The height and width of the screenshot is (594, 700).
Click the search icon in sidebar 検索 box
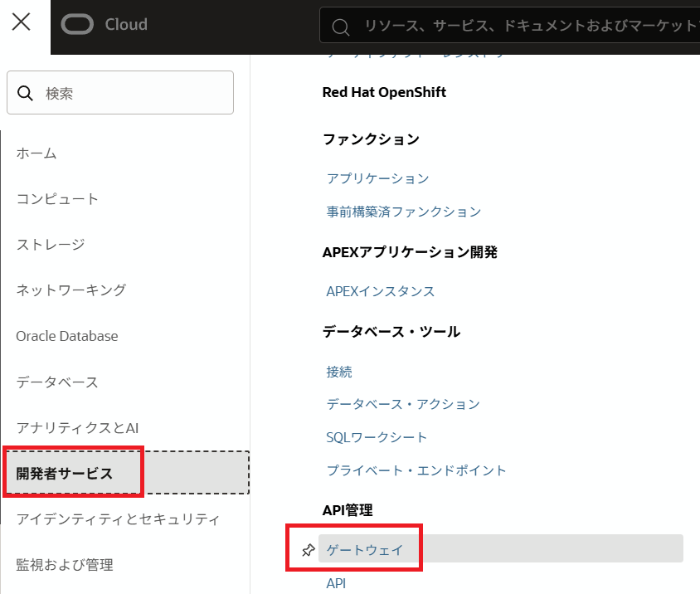point(26,93)
